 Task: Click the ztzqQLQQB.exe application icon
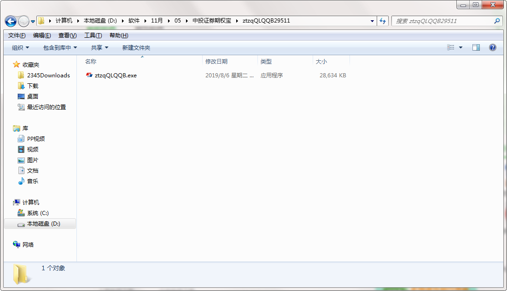pos(89,76)
